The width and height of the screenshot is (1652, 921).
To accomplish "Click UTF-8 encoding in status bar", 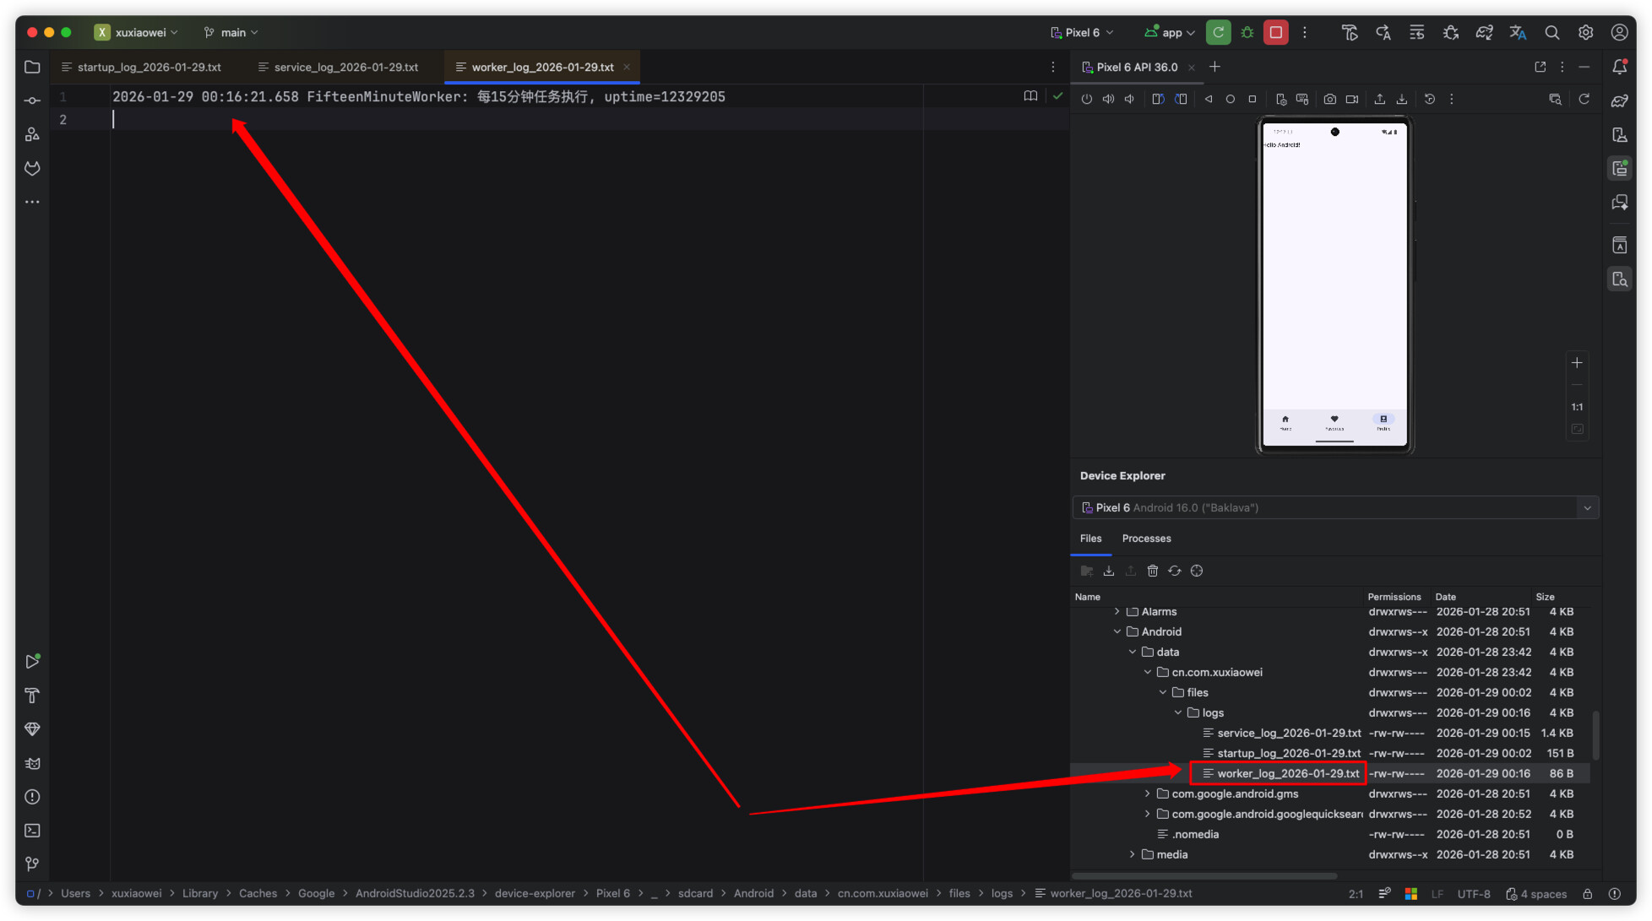I will [1473, 894].
